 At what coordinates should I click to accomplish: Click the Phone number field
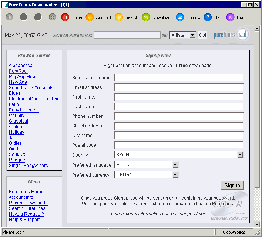[x=179, y=116]
